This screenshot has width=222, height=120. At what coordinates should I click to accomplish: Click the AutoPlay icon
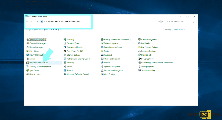pos(65,40)
